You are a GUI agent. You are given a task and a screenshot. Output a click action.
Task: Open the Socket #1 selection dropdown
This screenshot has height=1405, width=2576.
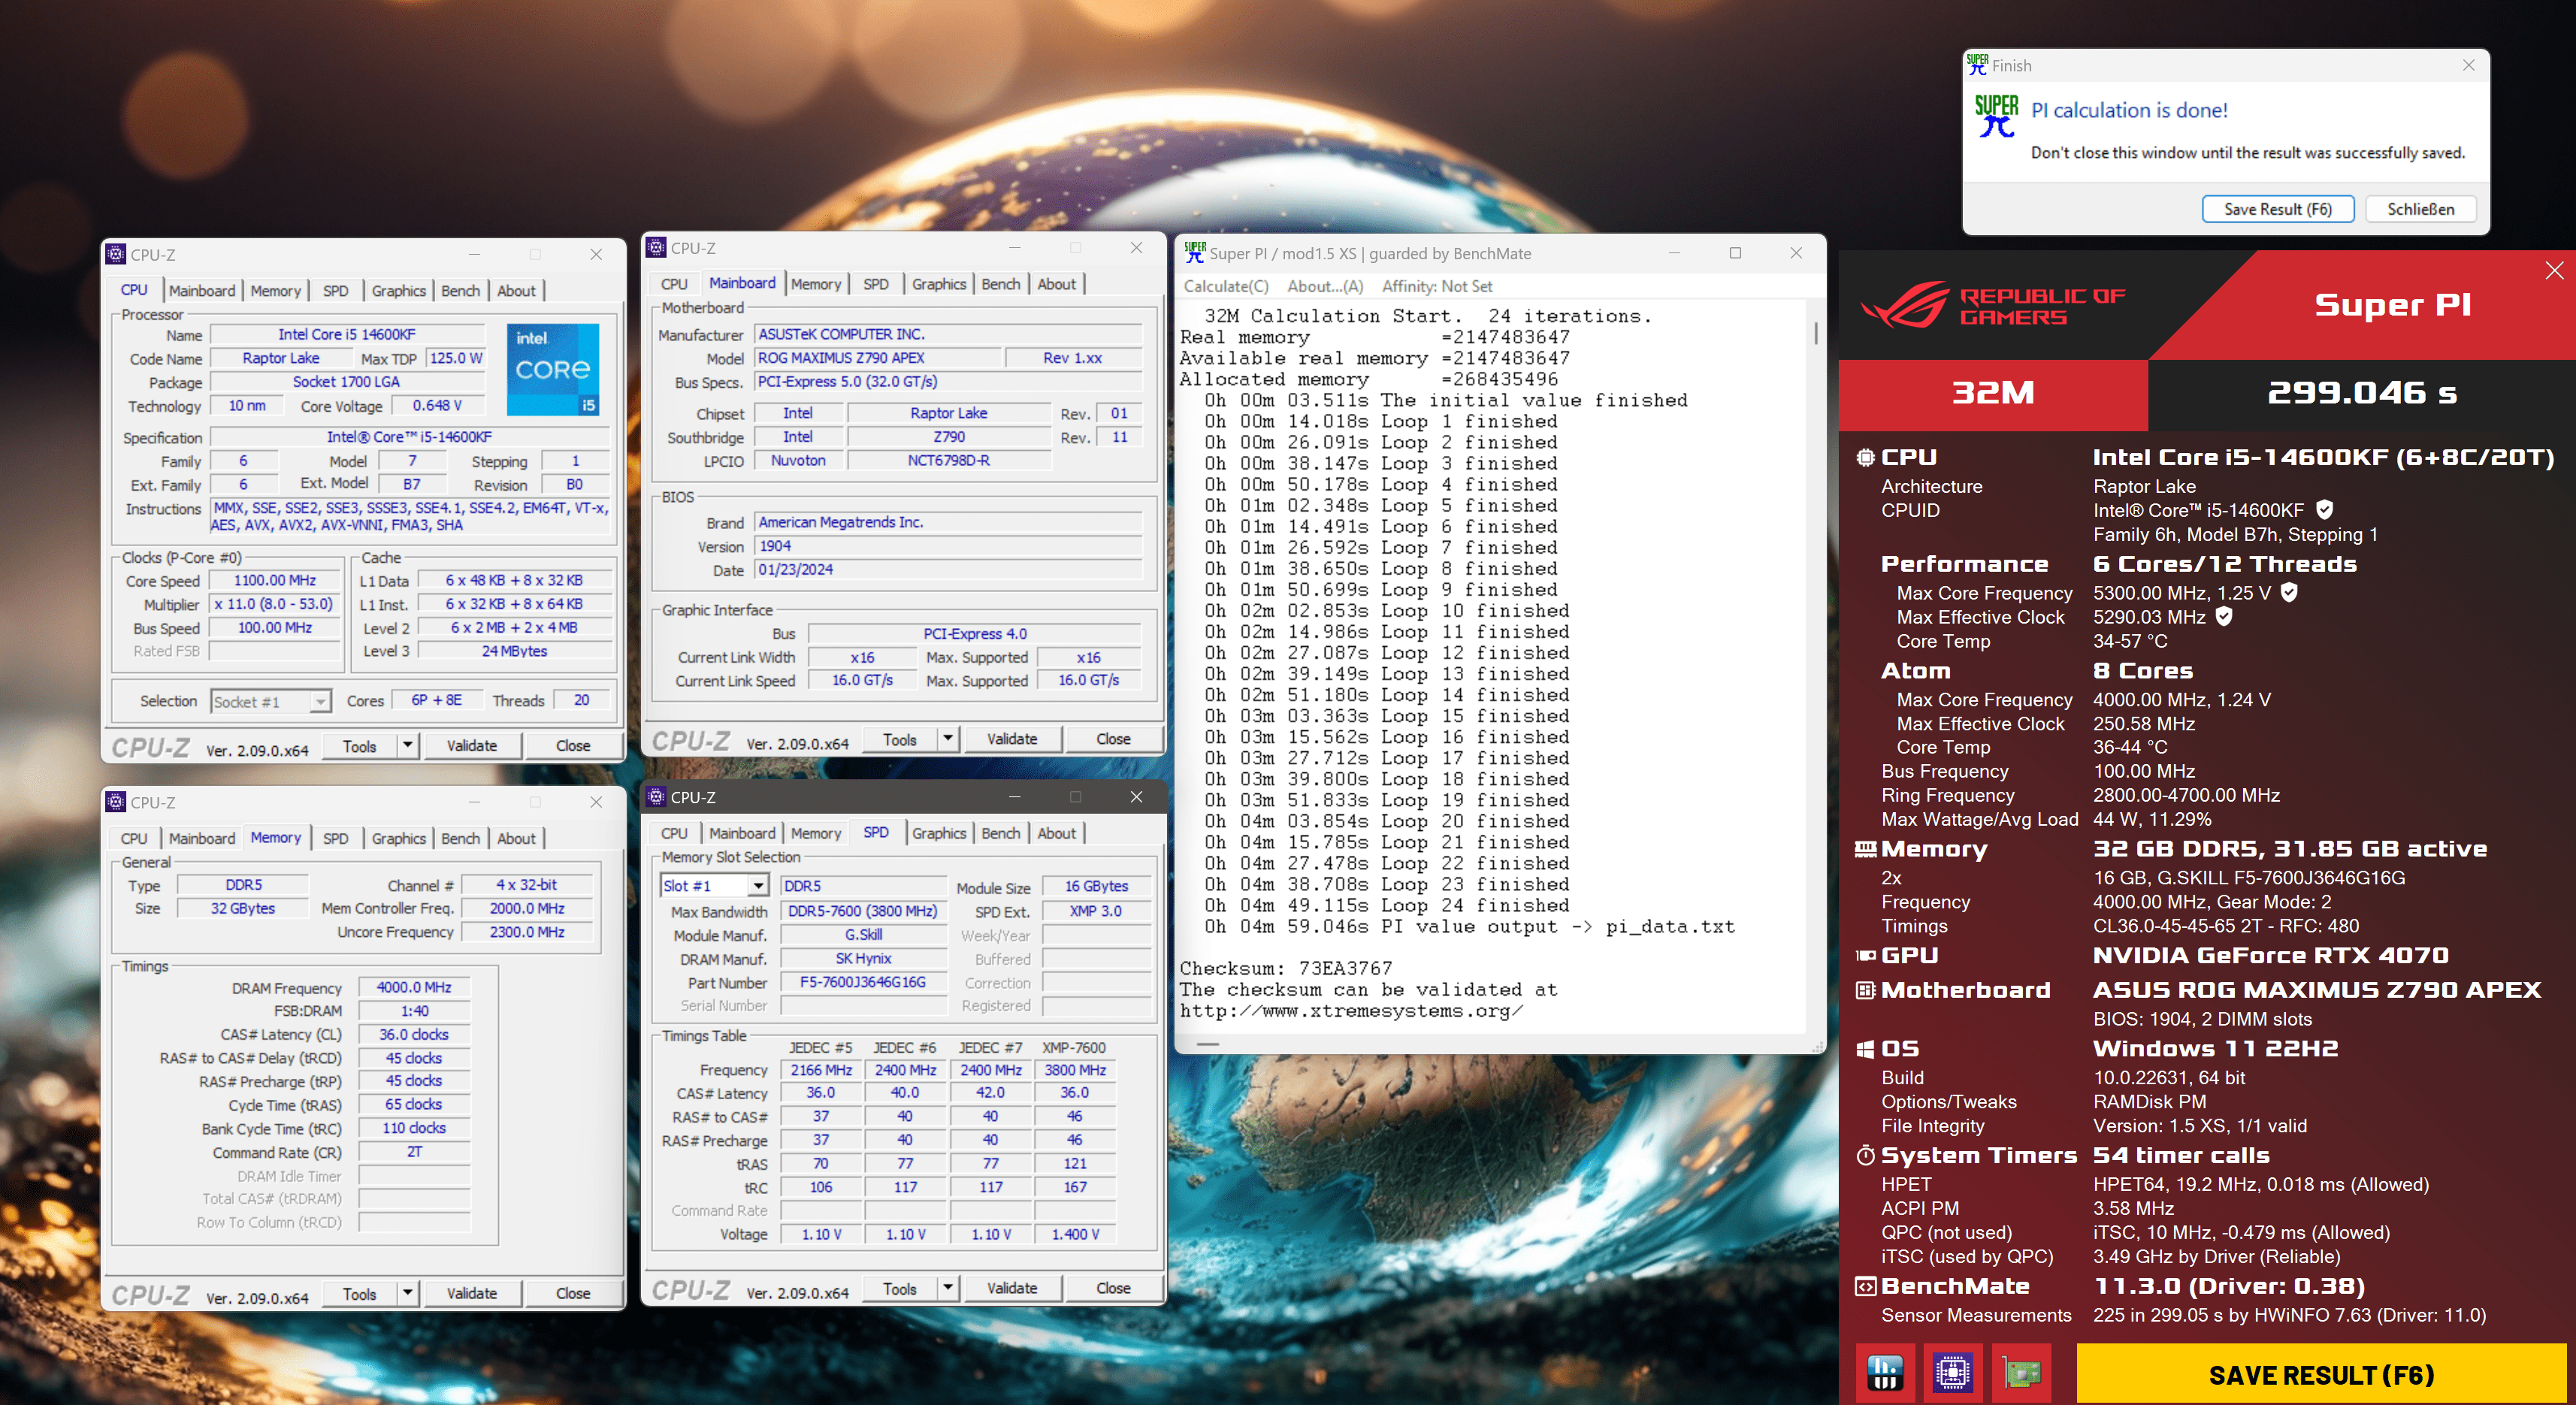pyautogui.click(x=319, y=702)
